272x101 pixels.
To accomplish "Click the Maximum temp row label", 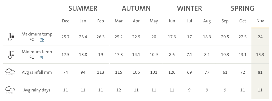I will (37, 34).
